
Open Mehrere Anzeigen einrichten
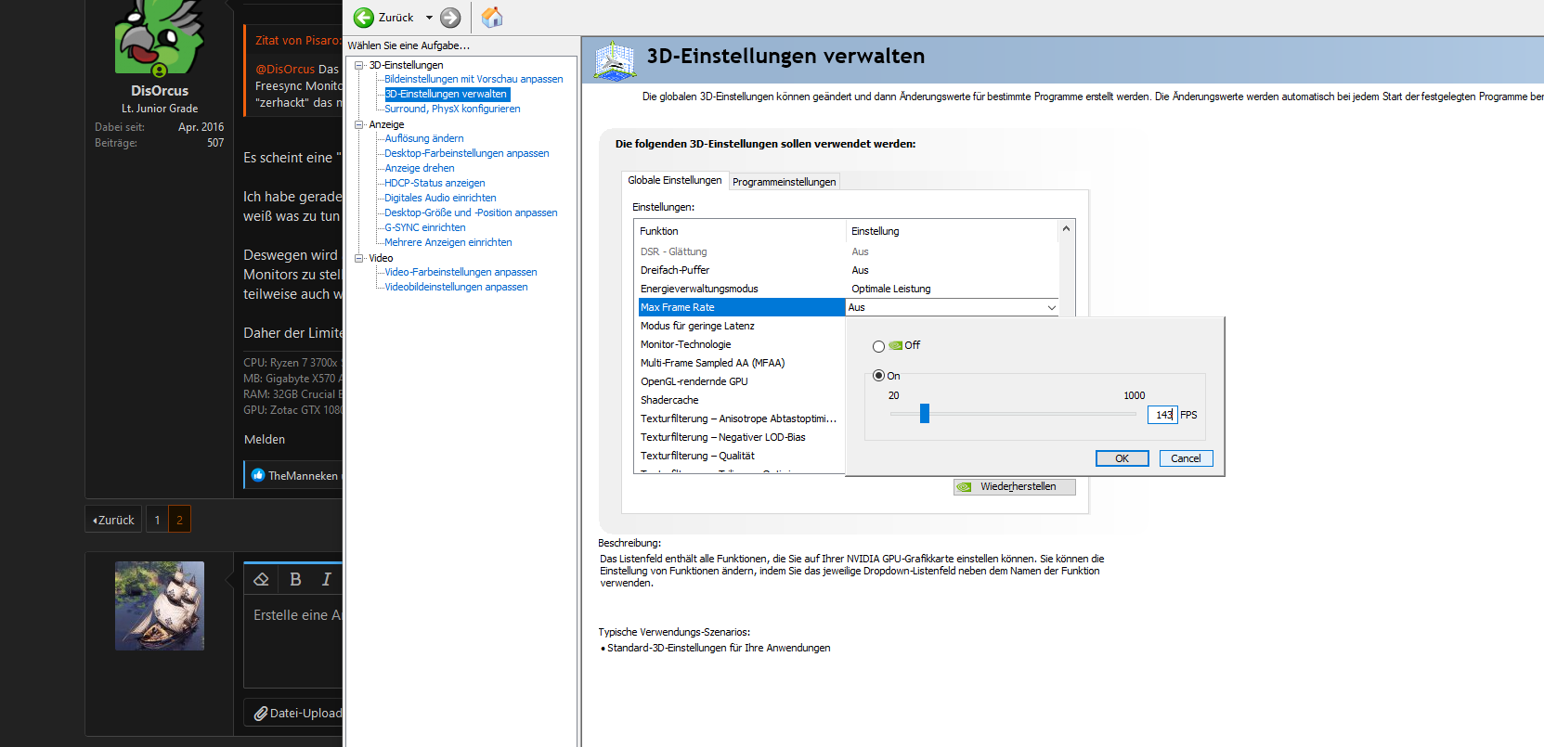click(448, 242)
